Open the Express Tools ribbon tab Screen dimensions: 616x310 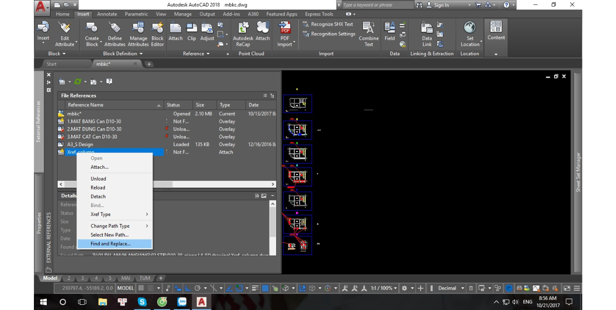click(319, 14)
